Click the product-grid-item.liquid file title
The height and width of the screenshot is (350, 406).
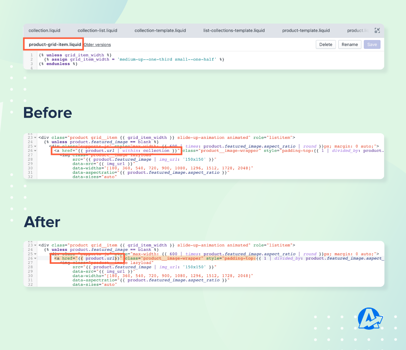coord(55,44)
